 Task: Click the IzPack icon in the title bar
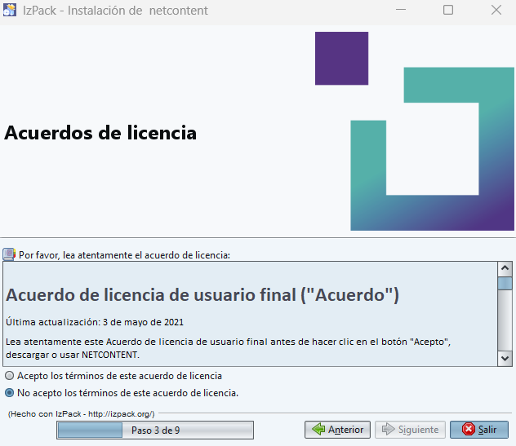coord(11,11)
